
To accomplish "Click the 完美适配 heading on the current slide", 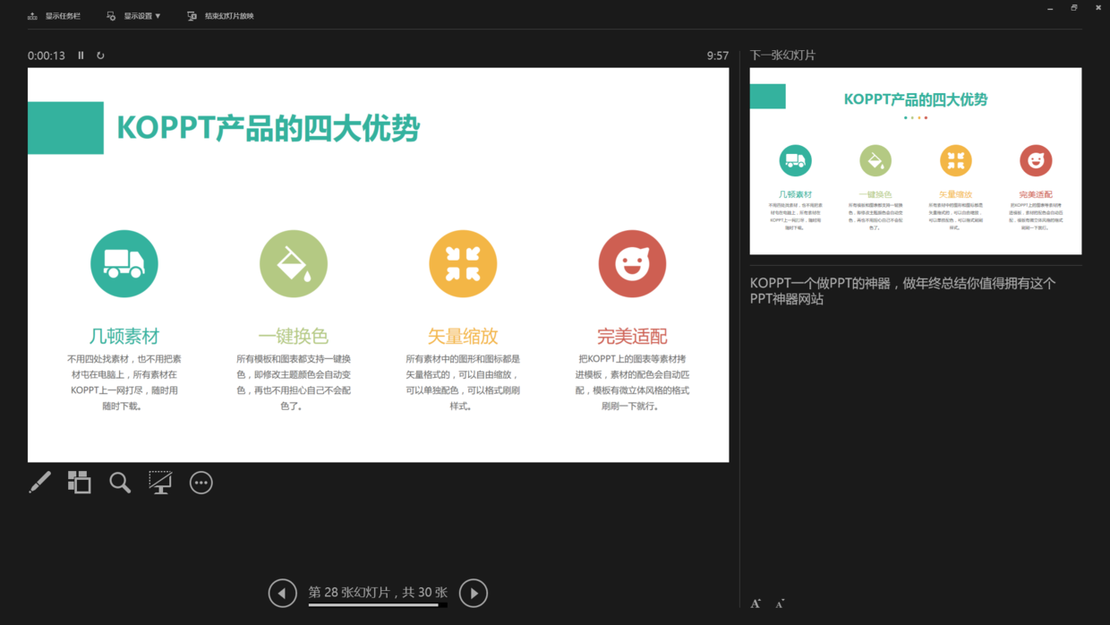I will click(632, 336).
